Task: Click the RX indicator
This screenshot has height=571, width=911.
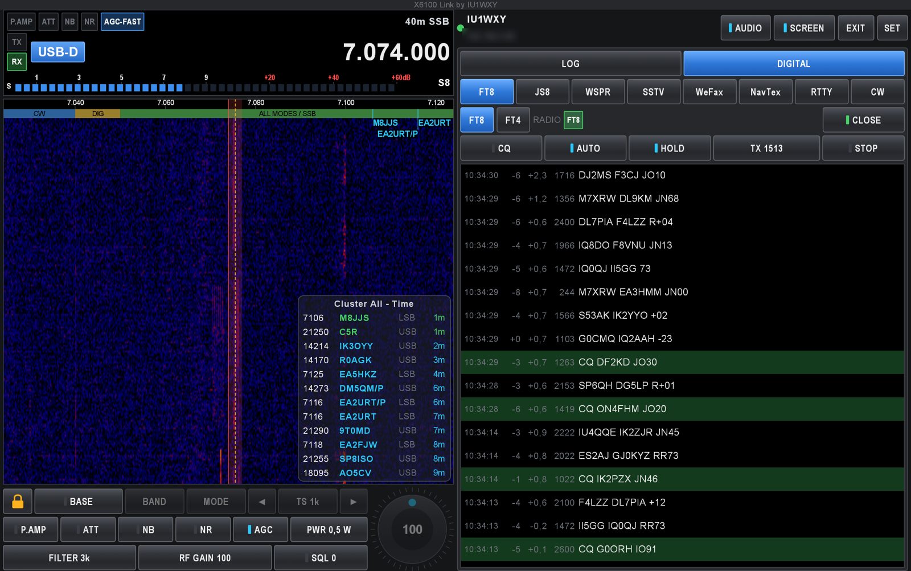Action: 17,61
